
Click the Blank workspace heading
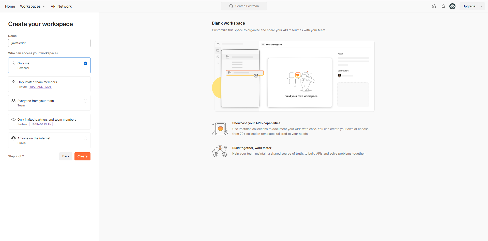tap(228, 23)
